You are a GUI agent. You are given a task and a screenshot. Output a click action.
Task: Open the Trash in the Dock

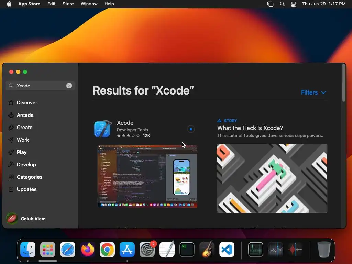(x=324, y=250)
